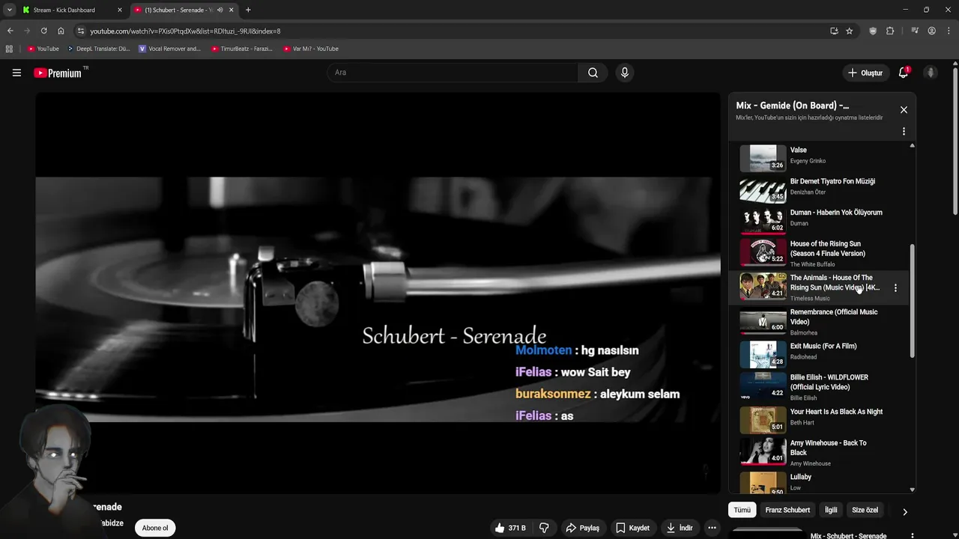The width and height of the screenshot is (959, 539).
Task: Open the account avatar menu
Action: pyautogui.click(x=931, y=73)
